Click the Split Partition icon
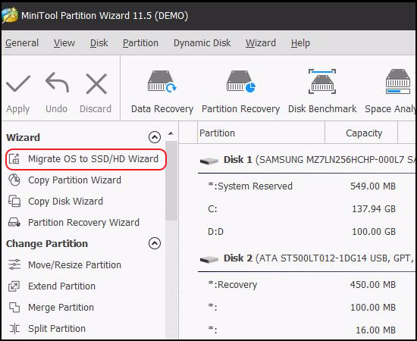417x341 pixels. 14,329
